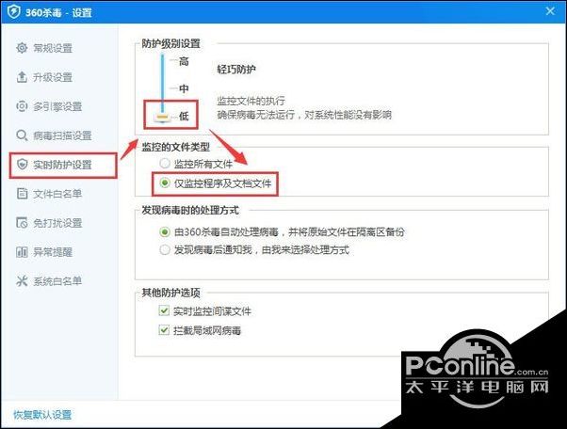Click the upload icon beside 升级设置
Image resolution: width=567 pixels, height=429 pixels.
[22, 77]
